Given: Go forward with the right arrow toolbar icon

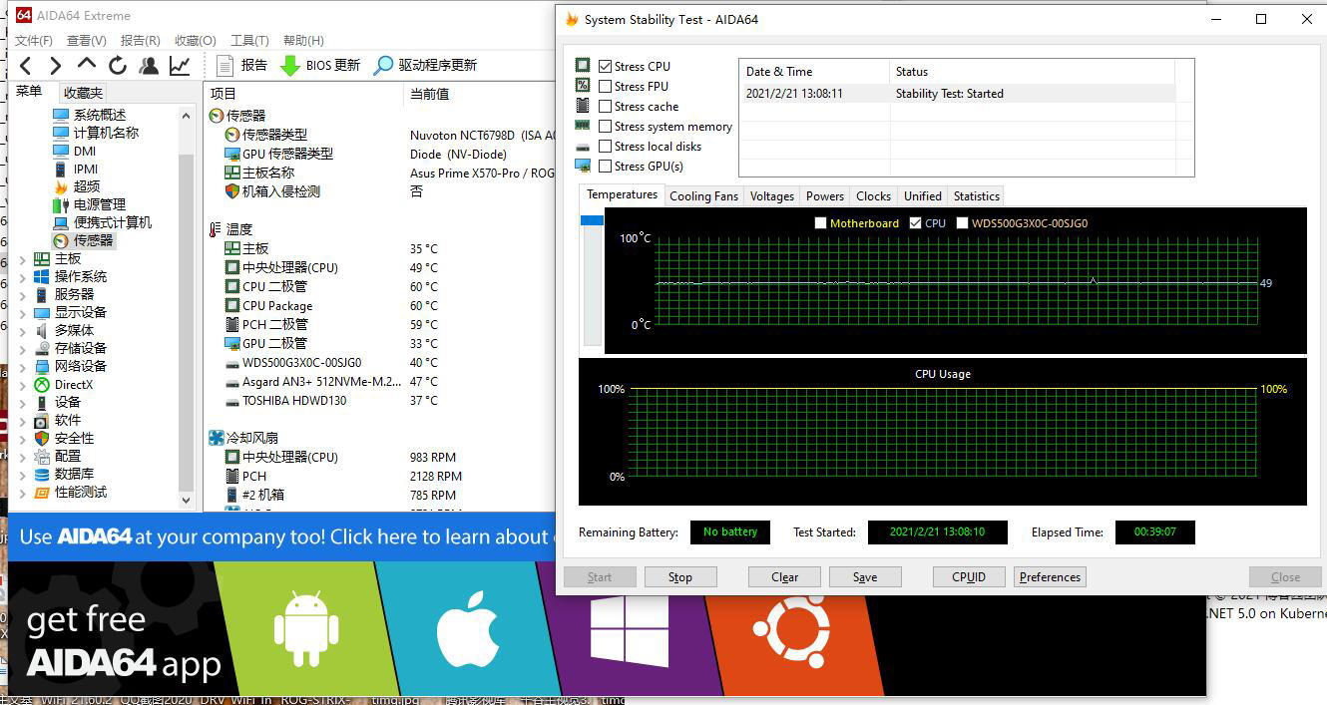Looking at the screenshot, I should (x=56, y=66).
